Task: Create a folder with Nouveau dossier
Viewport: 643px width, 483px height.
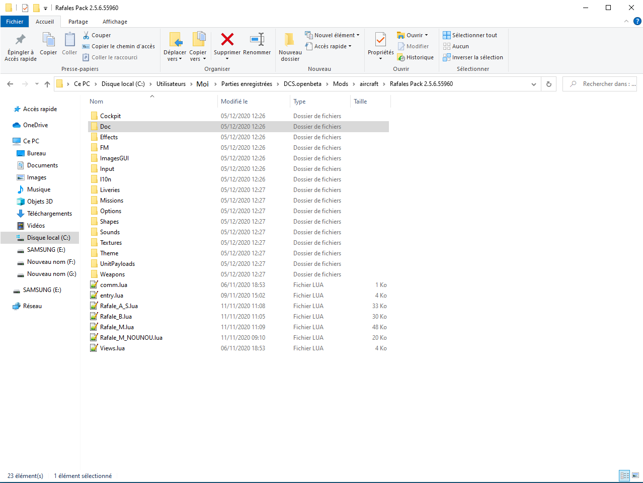Action: pos(290,46)
